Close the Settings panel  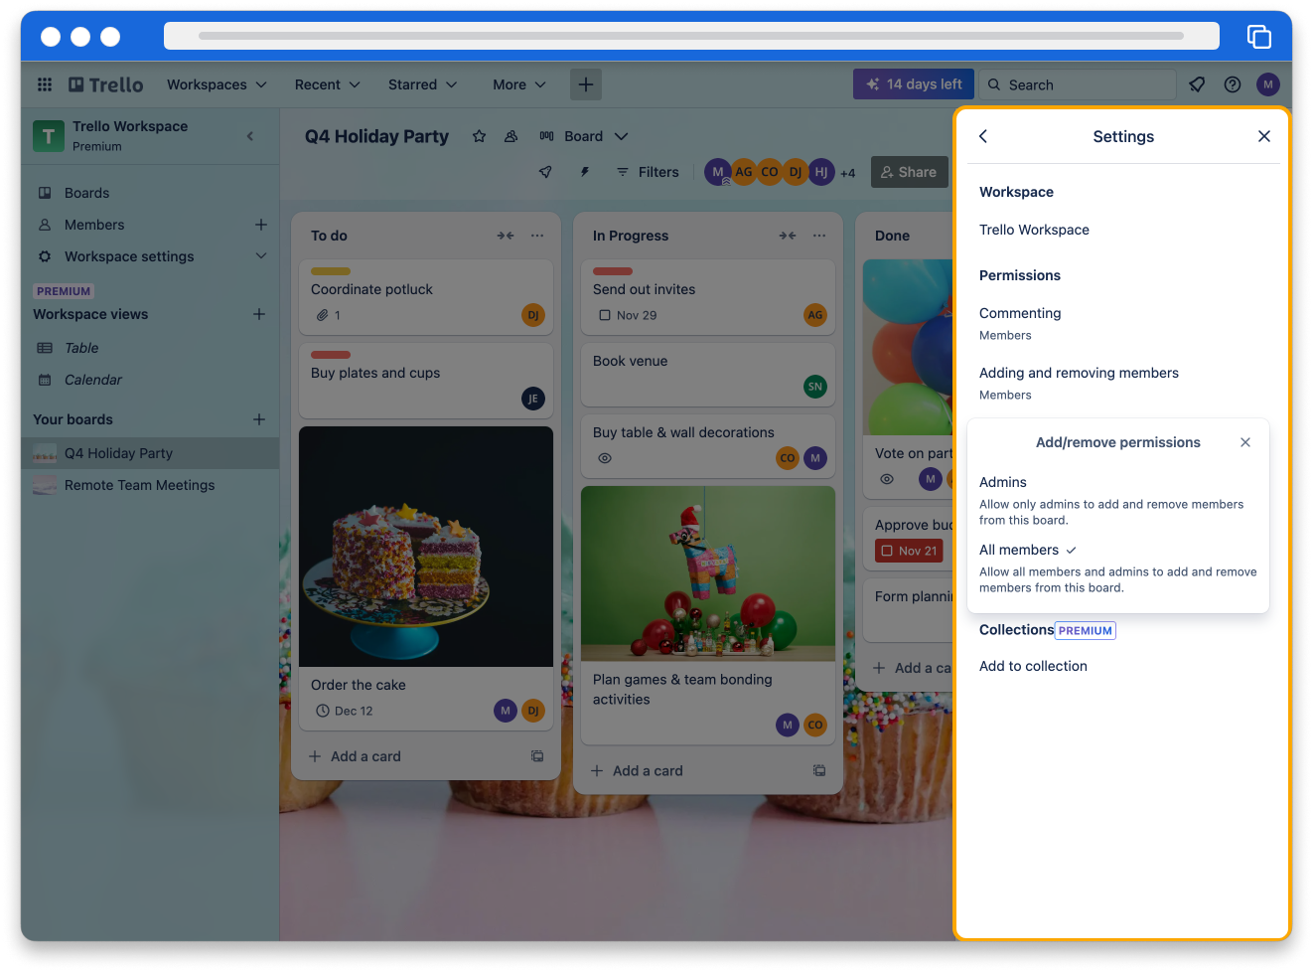pos(1264,136)
